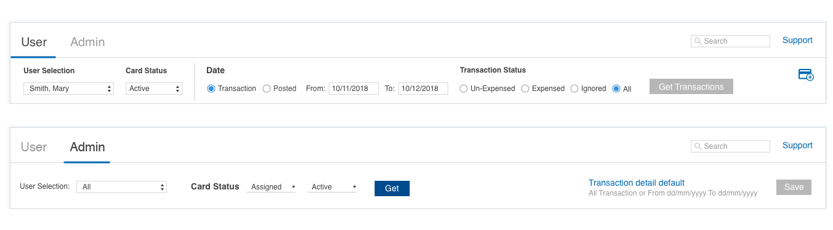
Task: Click the add credit card icon
Action: pos(806,75)
